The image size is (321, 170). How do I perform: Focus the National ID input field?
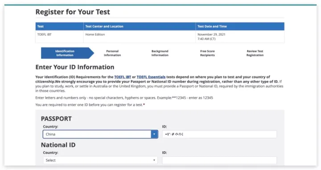[x=219, y=160]
